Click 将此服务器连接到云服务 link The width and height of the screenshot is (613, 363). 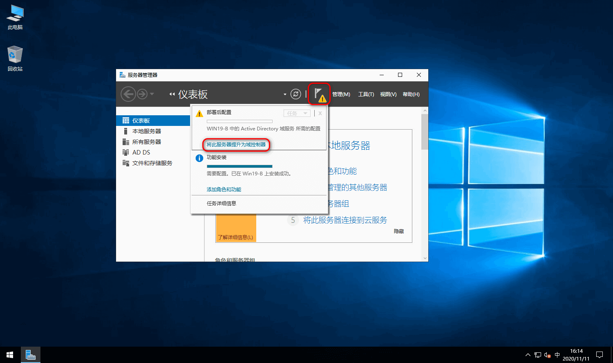(345, 220)
